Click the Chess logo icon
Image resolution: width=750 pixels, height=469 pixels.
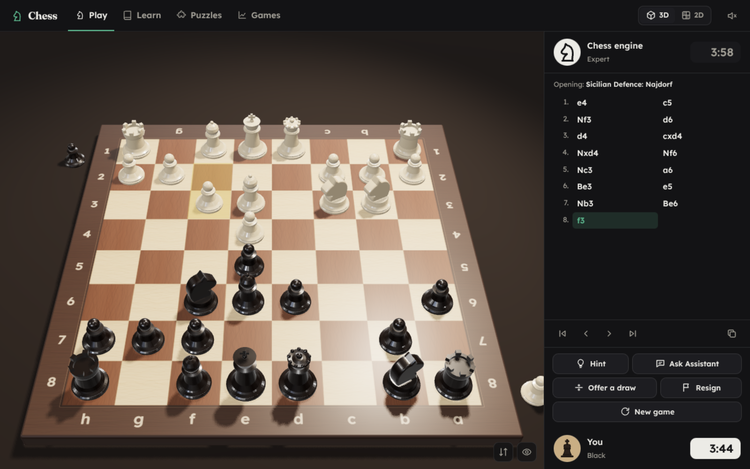coord(17,16)
